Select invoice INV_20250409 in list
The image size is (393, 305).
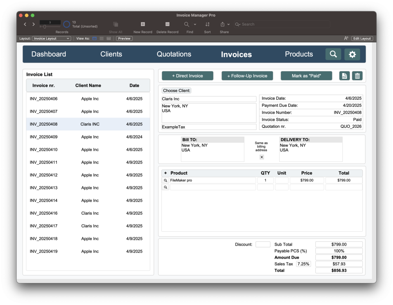tap(88, 137)
